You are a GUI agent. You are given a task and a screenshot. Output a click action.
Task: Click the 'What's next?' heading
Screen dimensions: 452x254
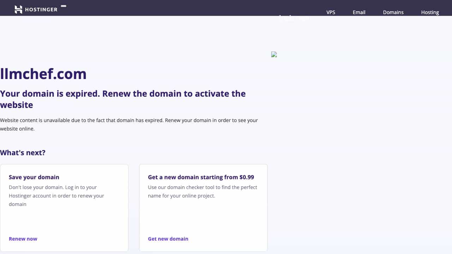coord(23,153)
